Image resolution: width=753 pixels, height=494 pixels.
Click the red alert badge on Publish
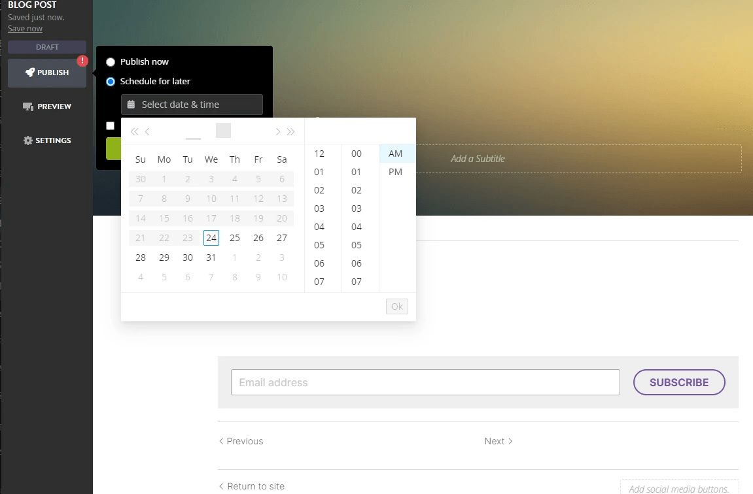pos(82,60)
